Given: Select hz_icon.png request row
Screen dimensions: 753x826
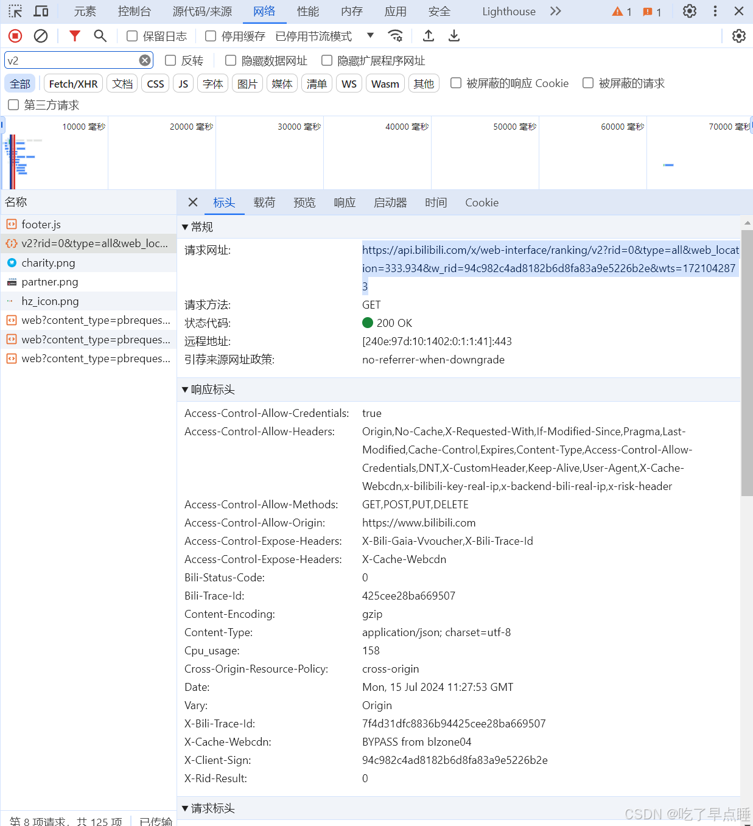Looking at the screenshot, I should pos(88,301).
